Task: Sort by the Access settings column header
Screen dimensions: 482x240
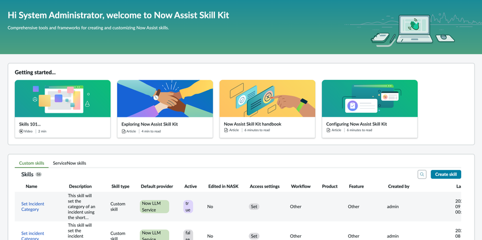Action: click(265, 186)
